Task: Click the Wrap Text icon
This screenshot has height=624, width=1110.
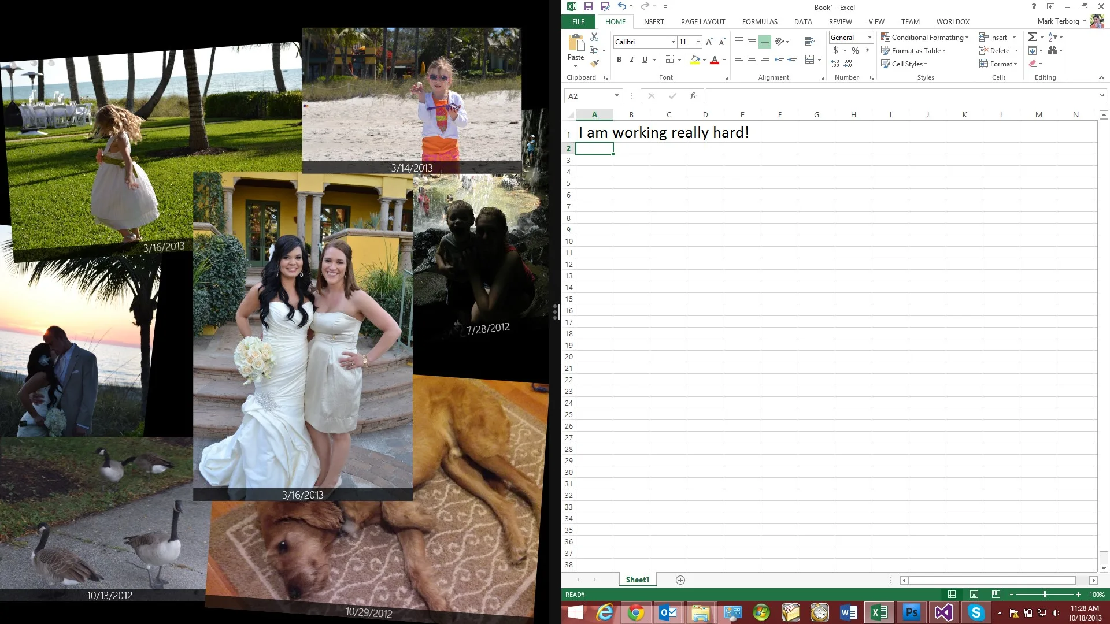Action: (809, 42)
